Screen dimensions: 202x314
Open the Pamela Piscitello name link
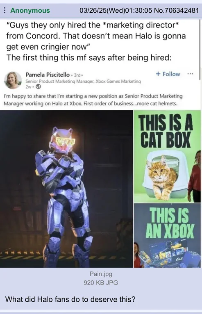coord(48,75)
